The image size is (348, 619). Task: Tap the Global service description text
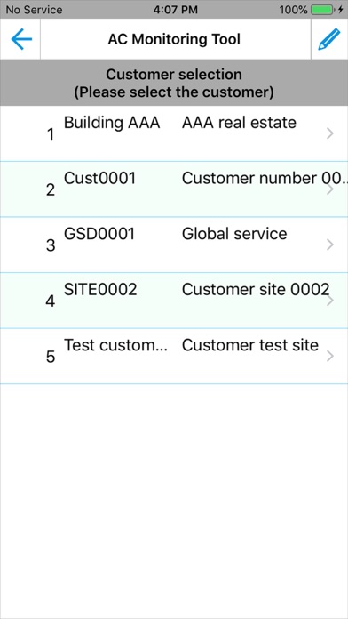point(234,234)
